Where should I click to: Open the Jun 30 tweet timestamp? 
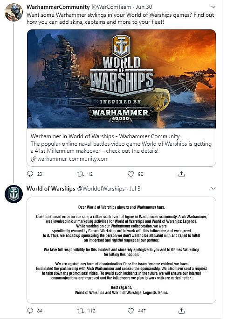tap(144, 7)
